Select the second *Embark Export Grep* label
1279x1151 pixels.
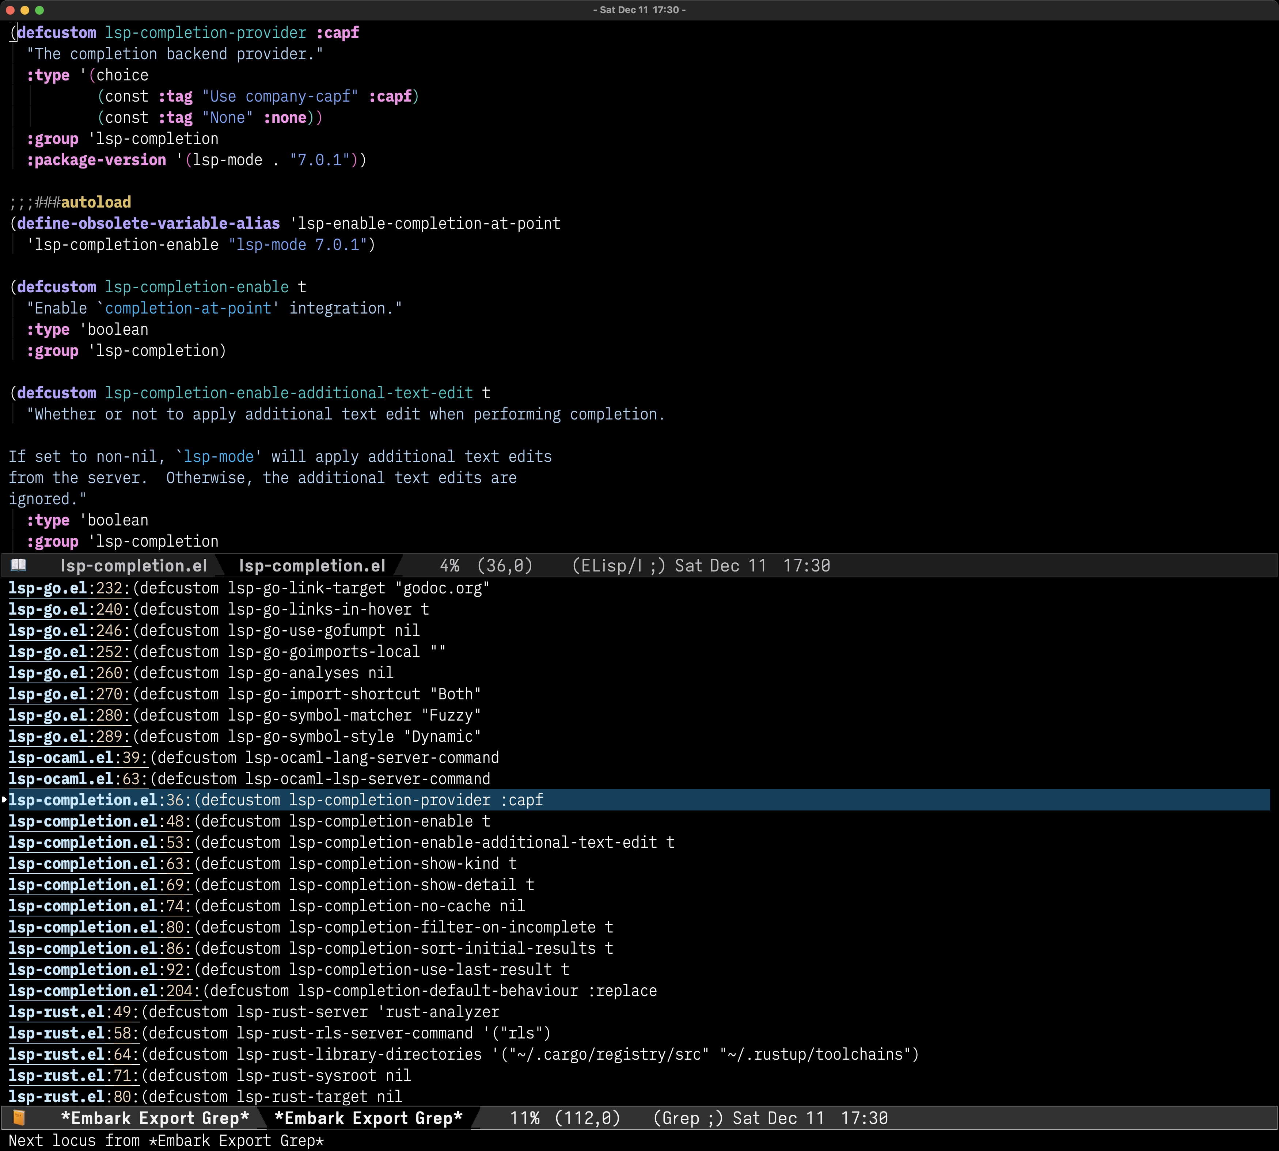[369, 1118]
